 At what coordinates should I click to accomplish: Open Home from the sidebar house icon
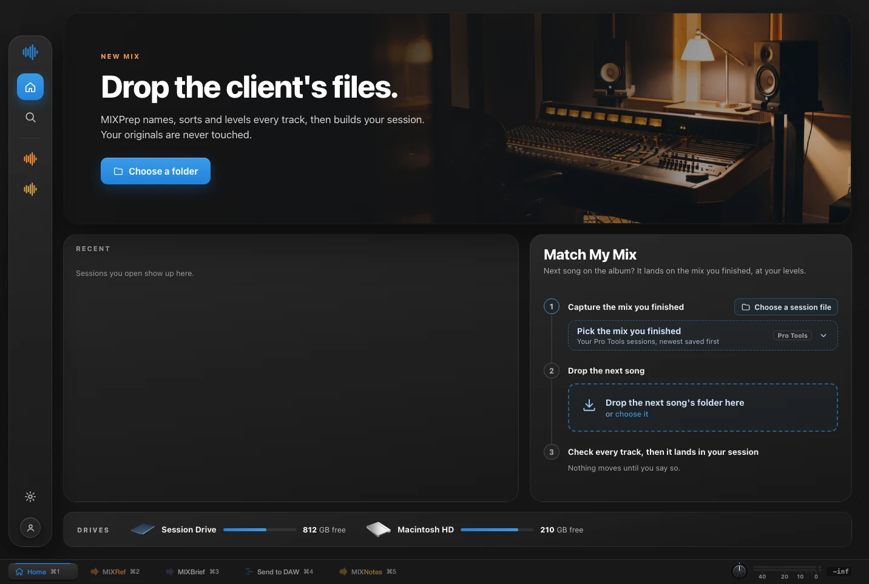(x=30, y=87)
